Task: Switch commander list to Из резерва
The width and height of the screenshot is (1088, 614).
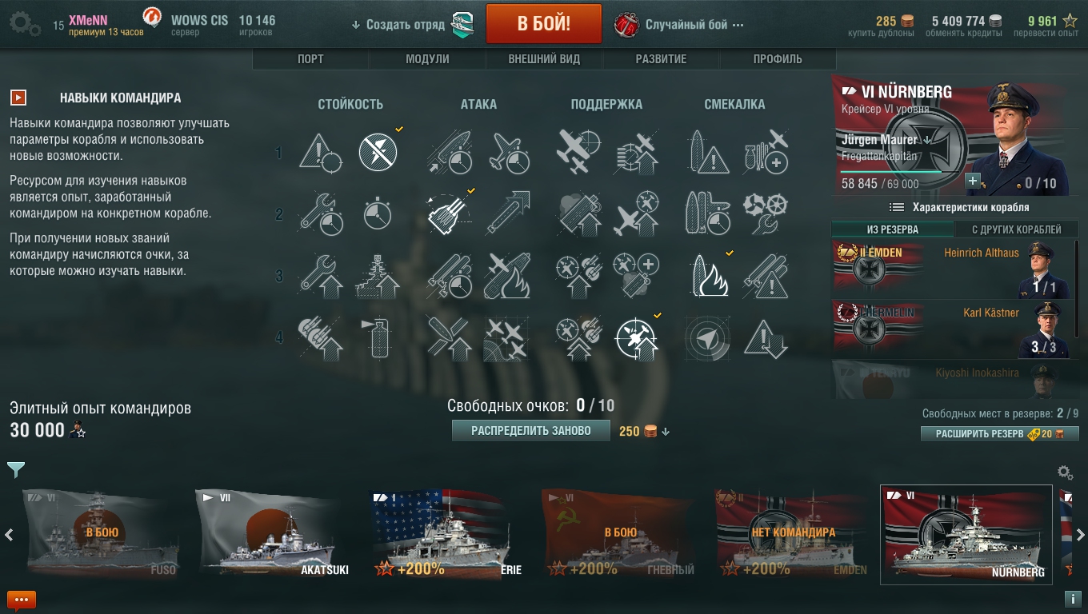Action: coord(893,229)
